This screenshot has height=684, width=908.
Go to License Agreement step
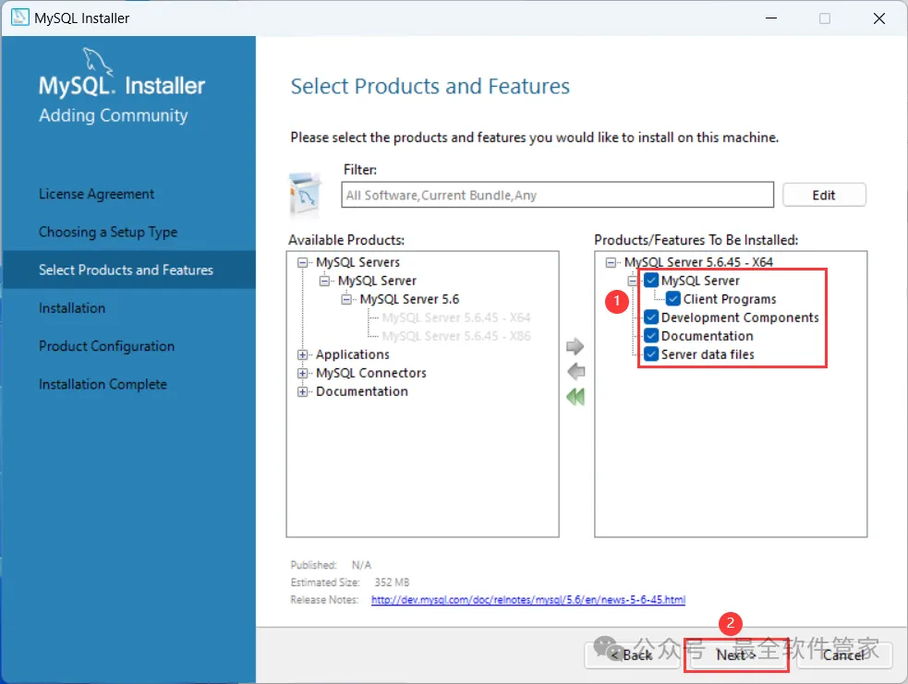point(96,194)
